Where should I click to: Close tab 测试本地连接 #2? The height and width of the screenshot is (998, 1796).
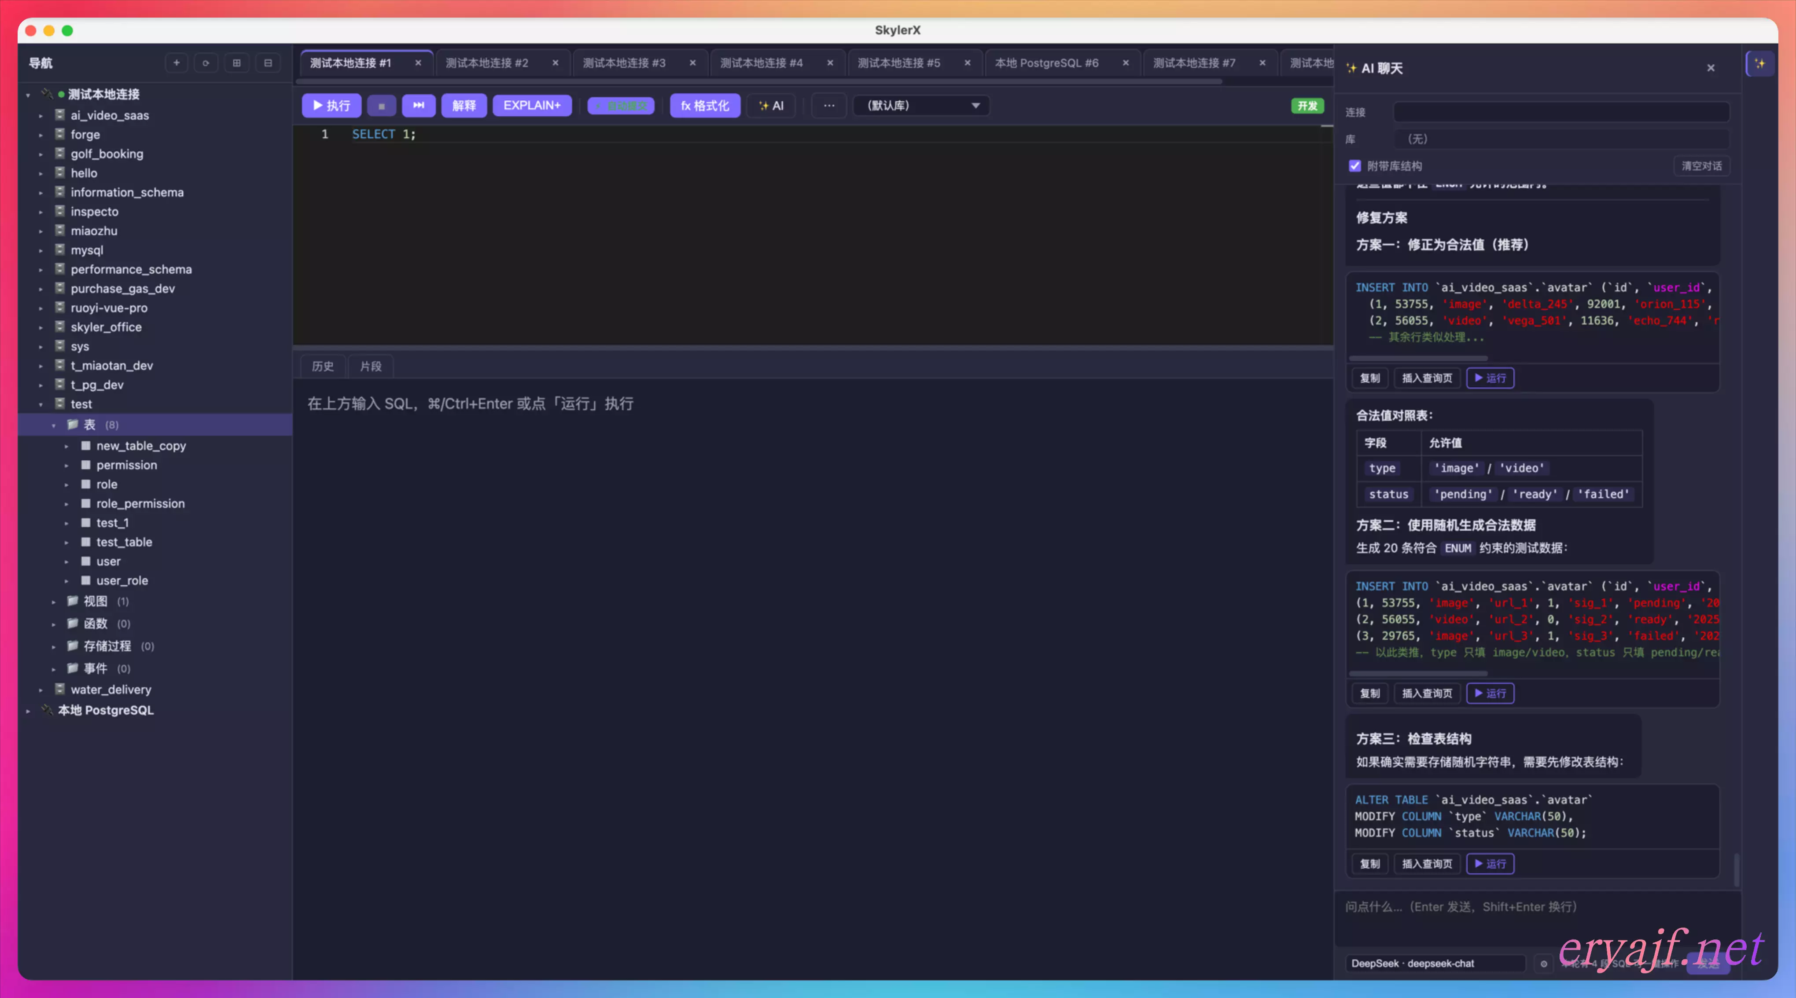point(555,63)
